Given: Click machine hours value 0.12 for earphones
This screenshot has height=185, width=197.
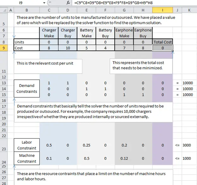Looking at the screenshot, I should point(124,158).
